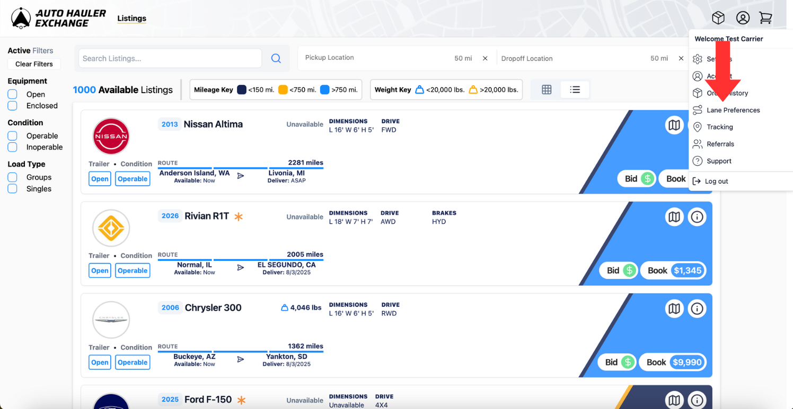Open the user profile icon in header
Image resolution: width=793 pixels, height=409 pixels.
coord(743,18)
